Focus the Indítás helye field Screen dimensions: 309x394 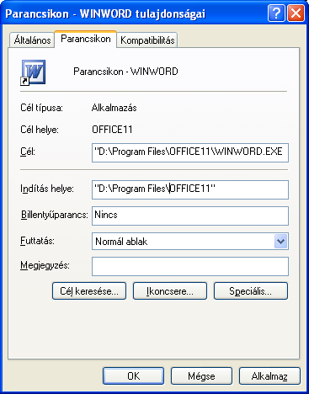tap(190, 189)
